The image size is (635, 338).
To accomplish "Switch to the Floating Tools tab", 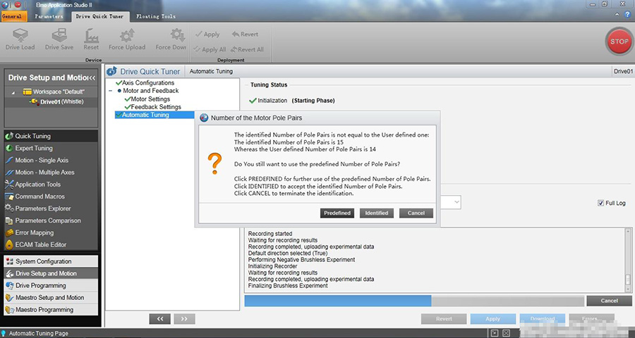I will 157,15.
